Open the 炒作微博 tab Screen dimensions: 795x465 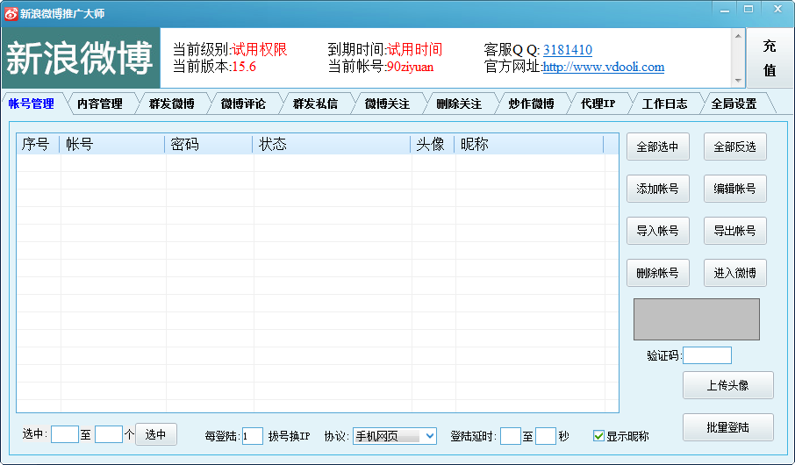click(531, 104)
